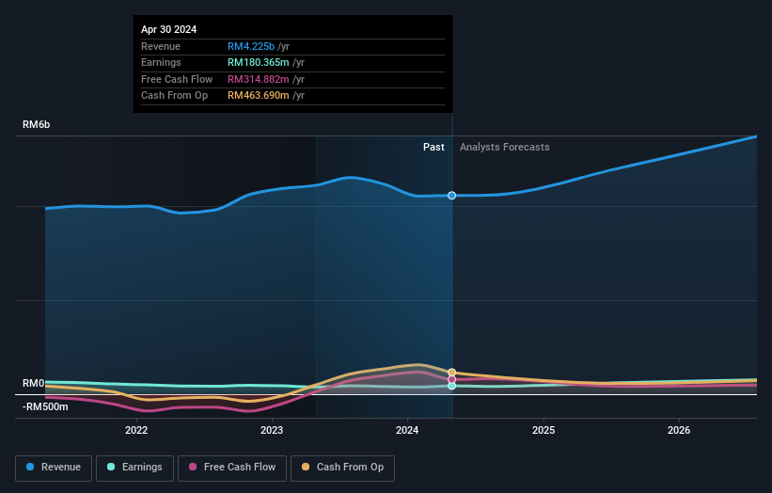Toggle the Cash From Op legend series
Viewport: 772px width, 493px height.
click(342, 468)
